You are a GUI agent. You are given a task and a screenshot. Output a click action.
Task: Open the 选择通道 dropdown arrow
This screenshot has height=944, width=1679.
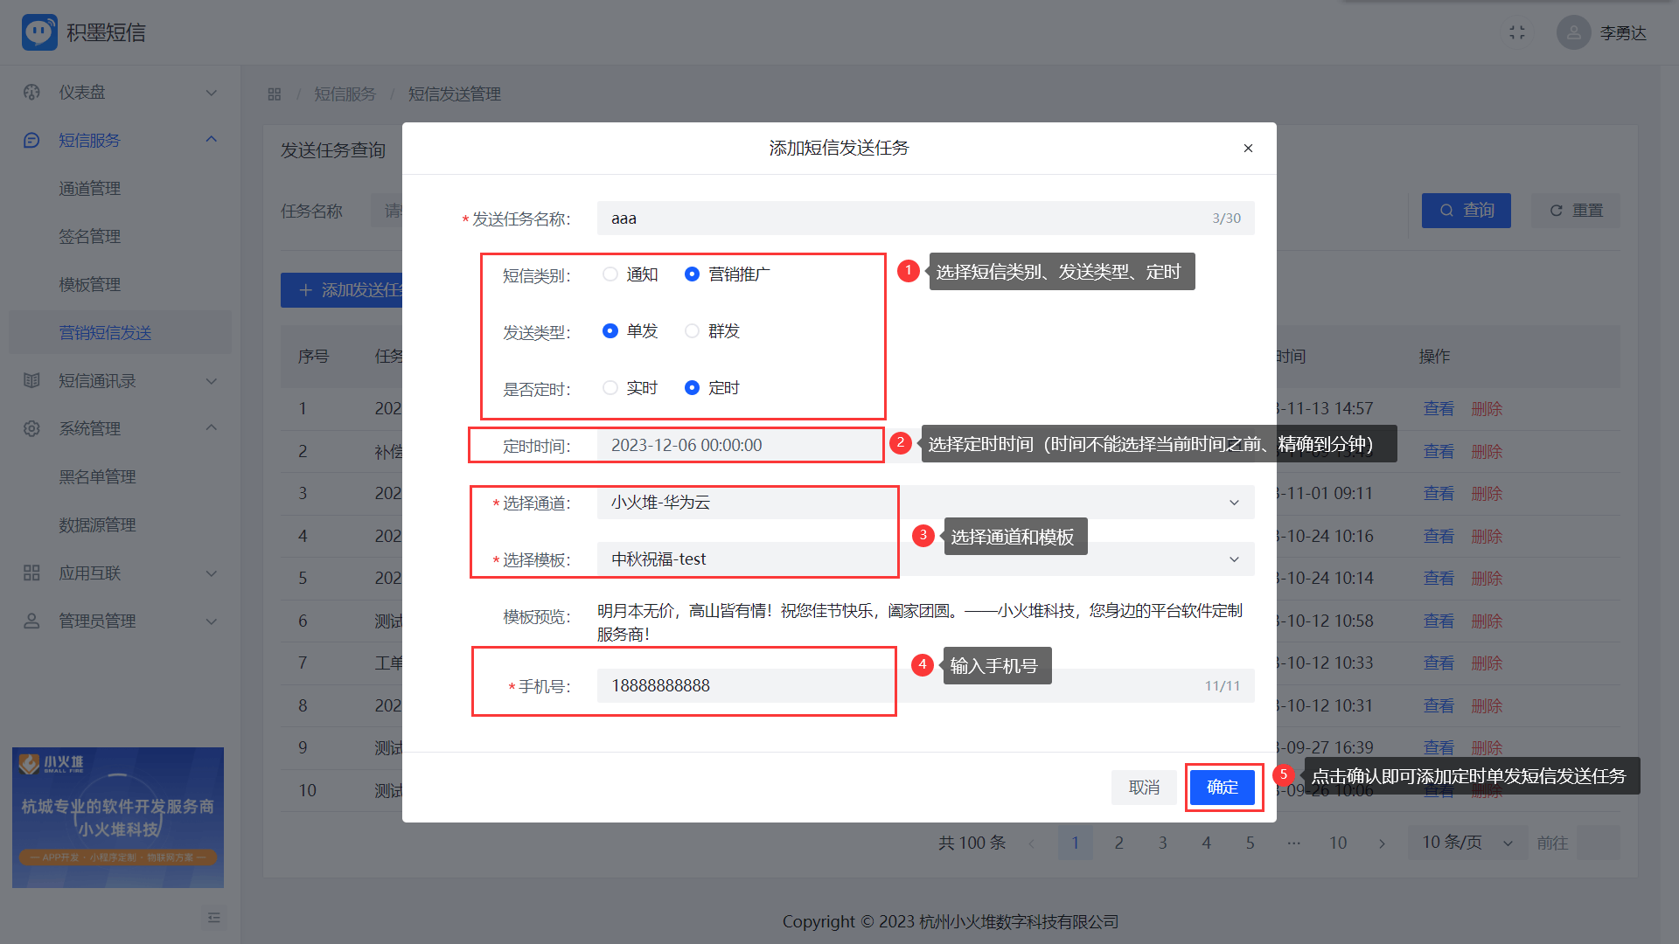pyautogui.click(x=1234, y=503)
